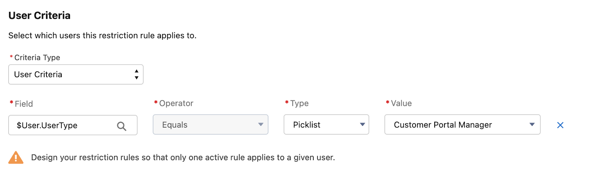The width and height of the screenshot is (599, 171).
Task: Click the restriction rule warning message text
Action: (x=183, y=158)
